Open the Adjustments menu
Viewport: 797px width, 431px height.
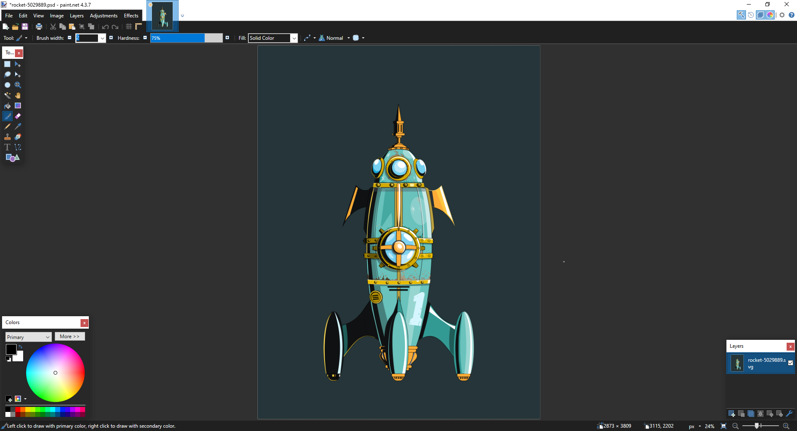click(x=103, y=16)
